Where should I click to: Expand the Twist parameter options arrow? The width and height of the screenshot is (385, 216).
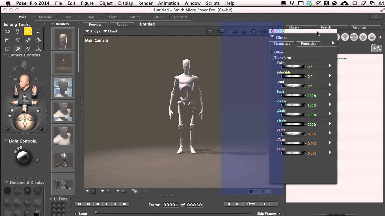click(x=330, y=66)
